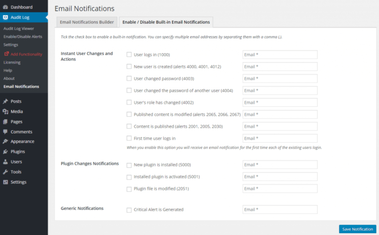The width and height of the screenshot is (379, 235).
Task: Click the Posts pushpin icon
Action: (5, 101)
